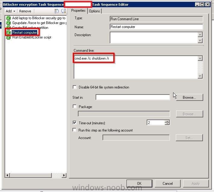Switch to the Options tab
This screenshot has height=192, width=214.
[94, 11]
